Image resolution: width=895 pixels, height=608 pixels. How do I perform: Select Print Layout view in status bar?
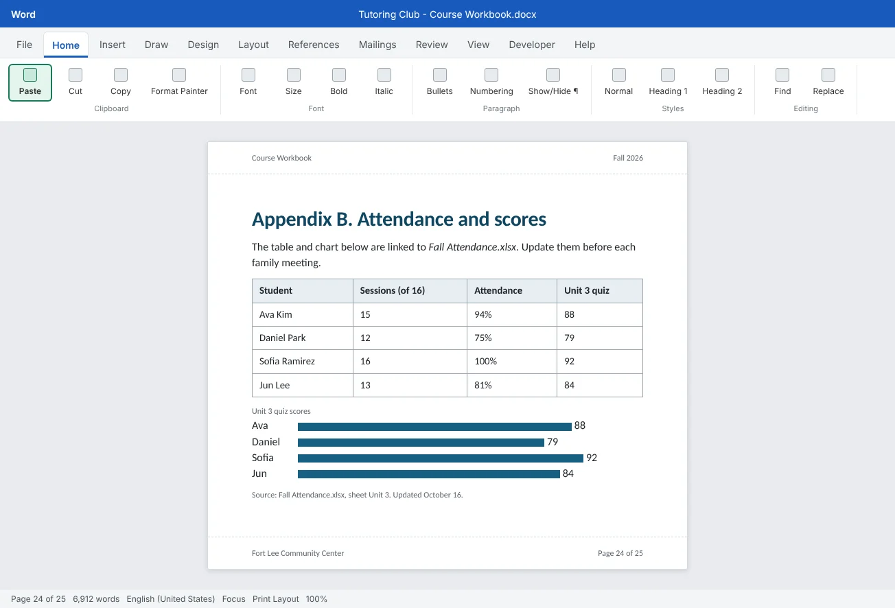(x=276, y=599)
